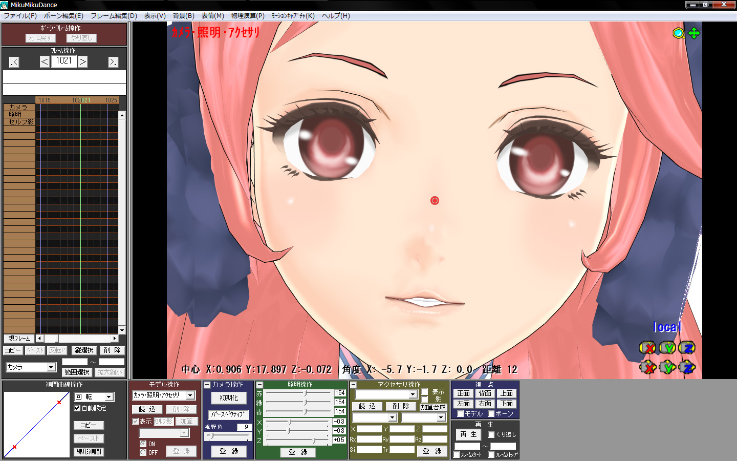The width and height of the screenshot is (737, 461).
Task: Open the 物理演算(P) menu
Action: [248, 16]
